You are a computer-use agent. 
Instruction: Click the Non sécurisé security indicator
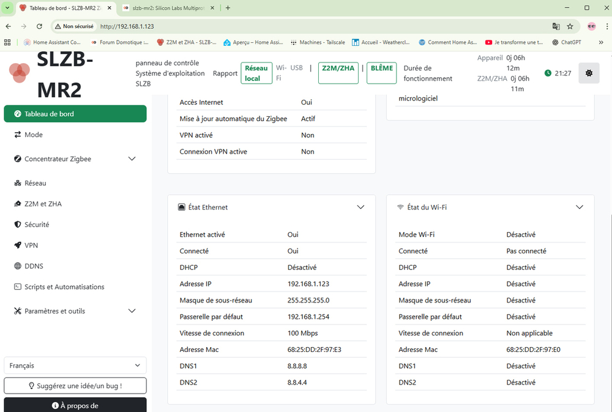click(x=75, y=26)
